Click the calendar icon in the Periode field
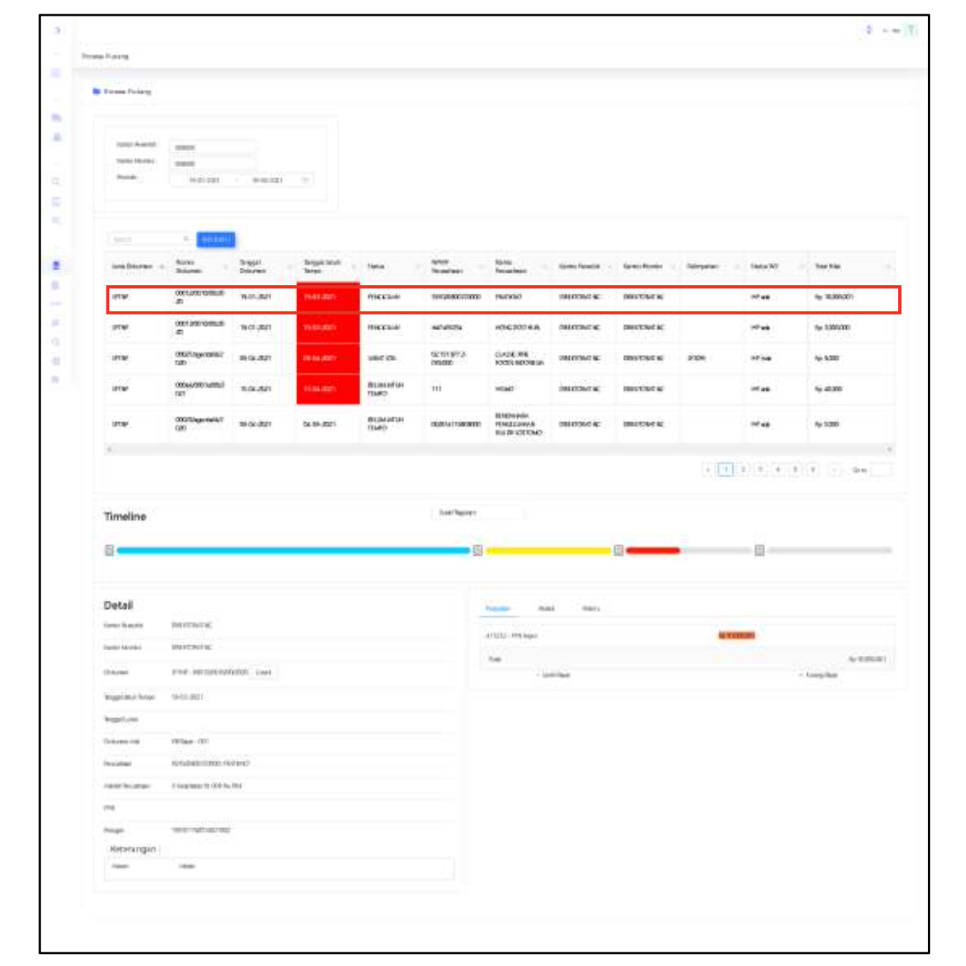Image resolution: width=966 pixels, height=966 pixels. 305,180
